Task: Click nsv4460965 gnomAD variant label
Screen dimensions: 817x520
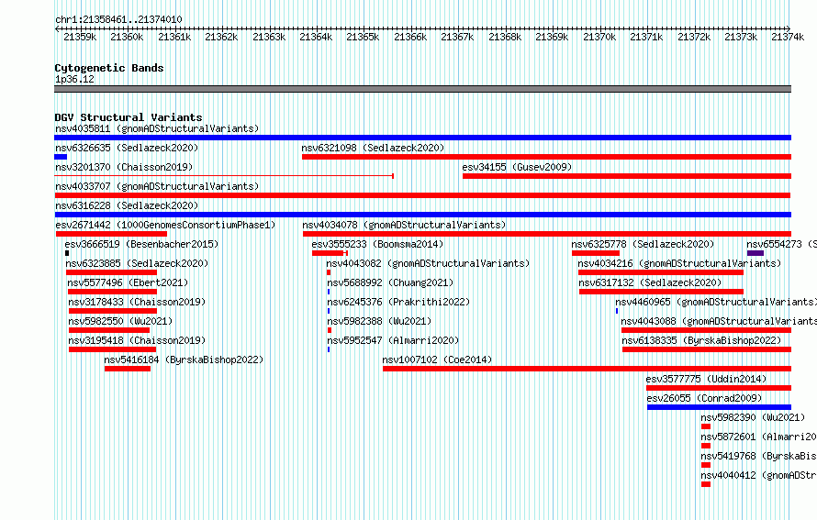Action: point(715,302)
